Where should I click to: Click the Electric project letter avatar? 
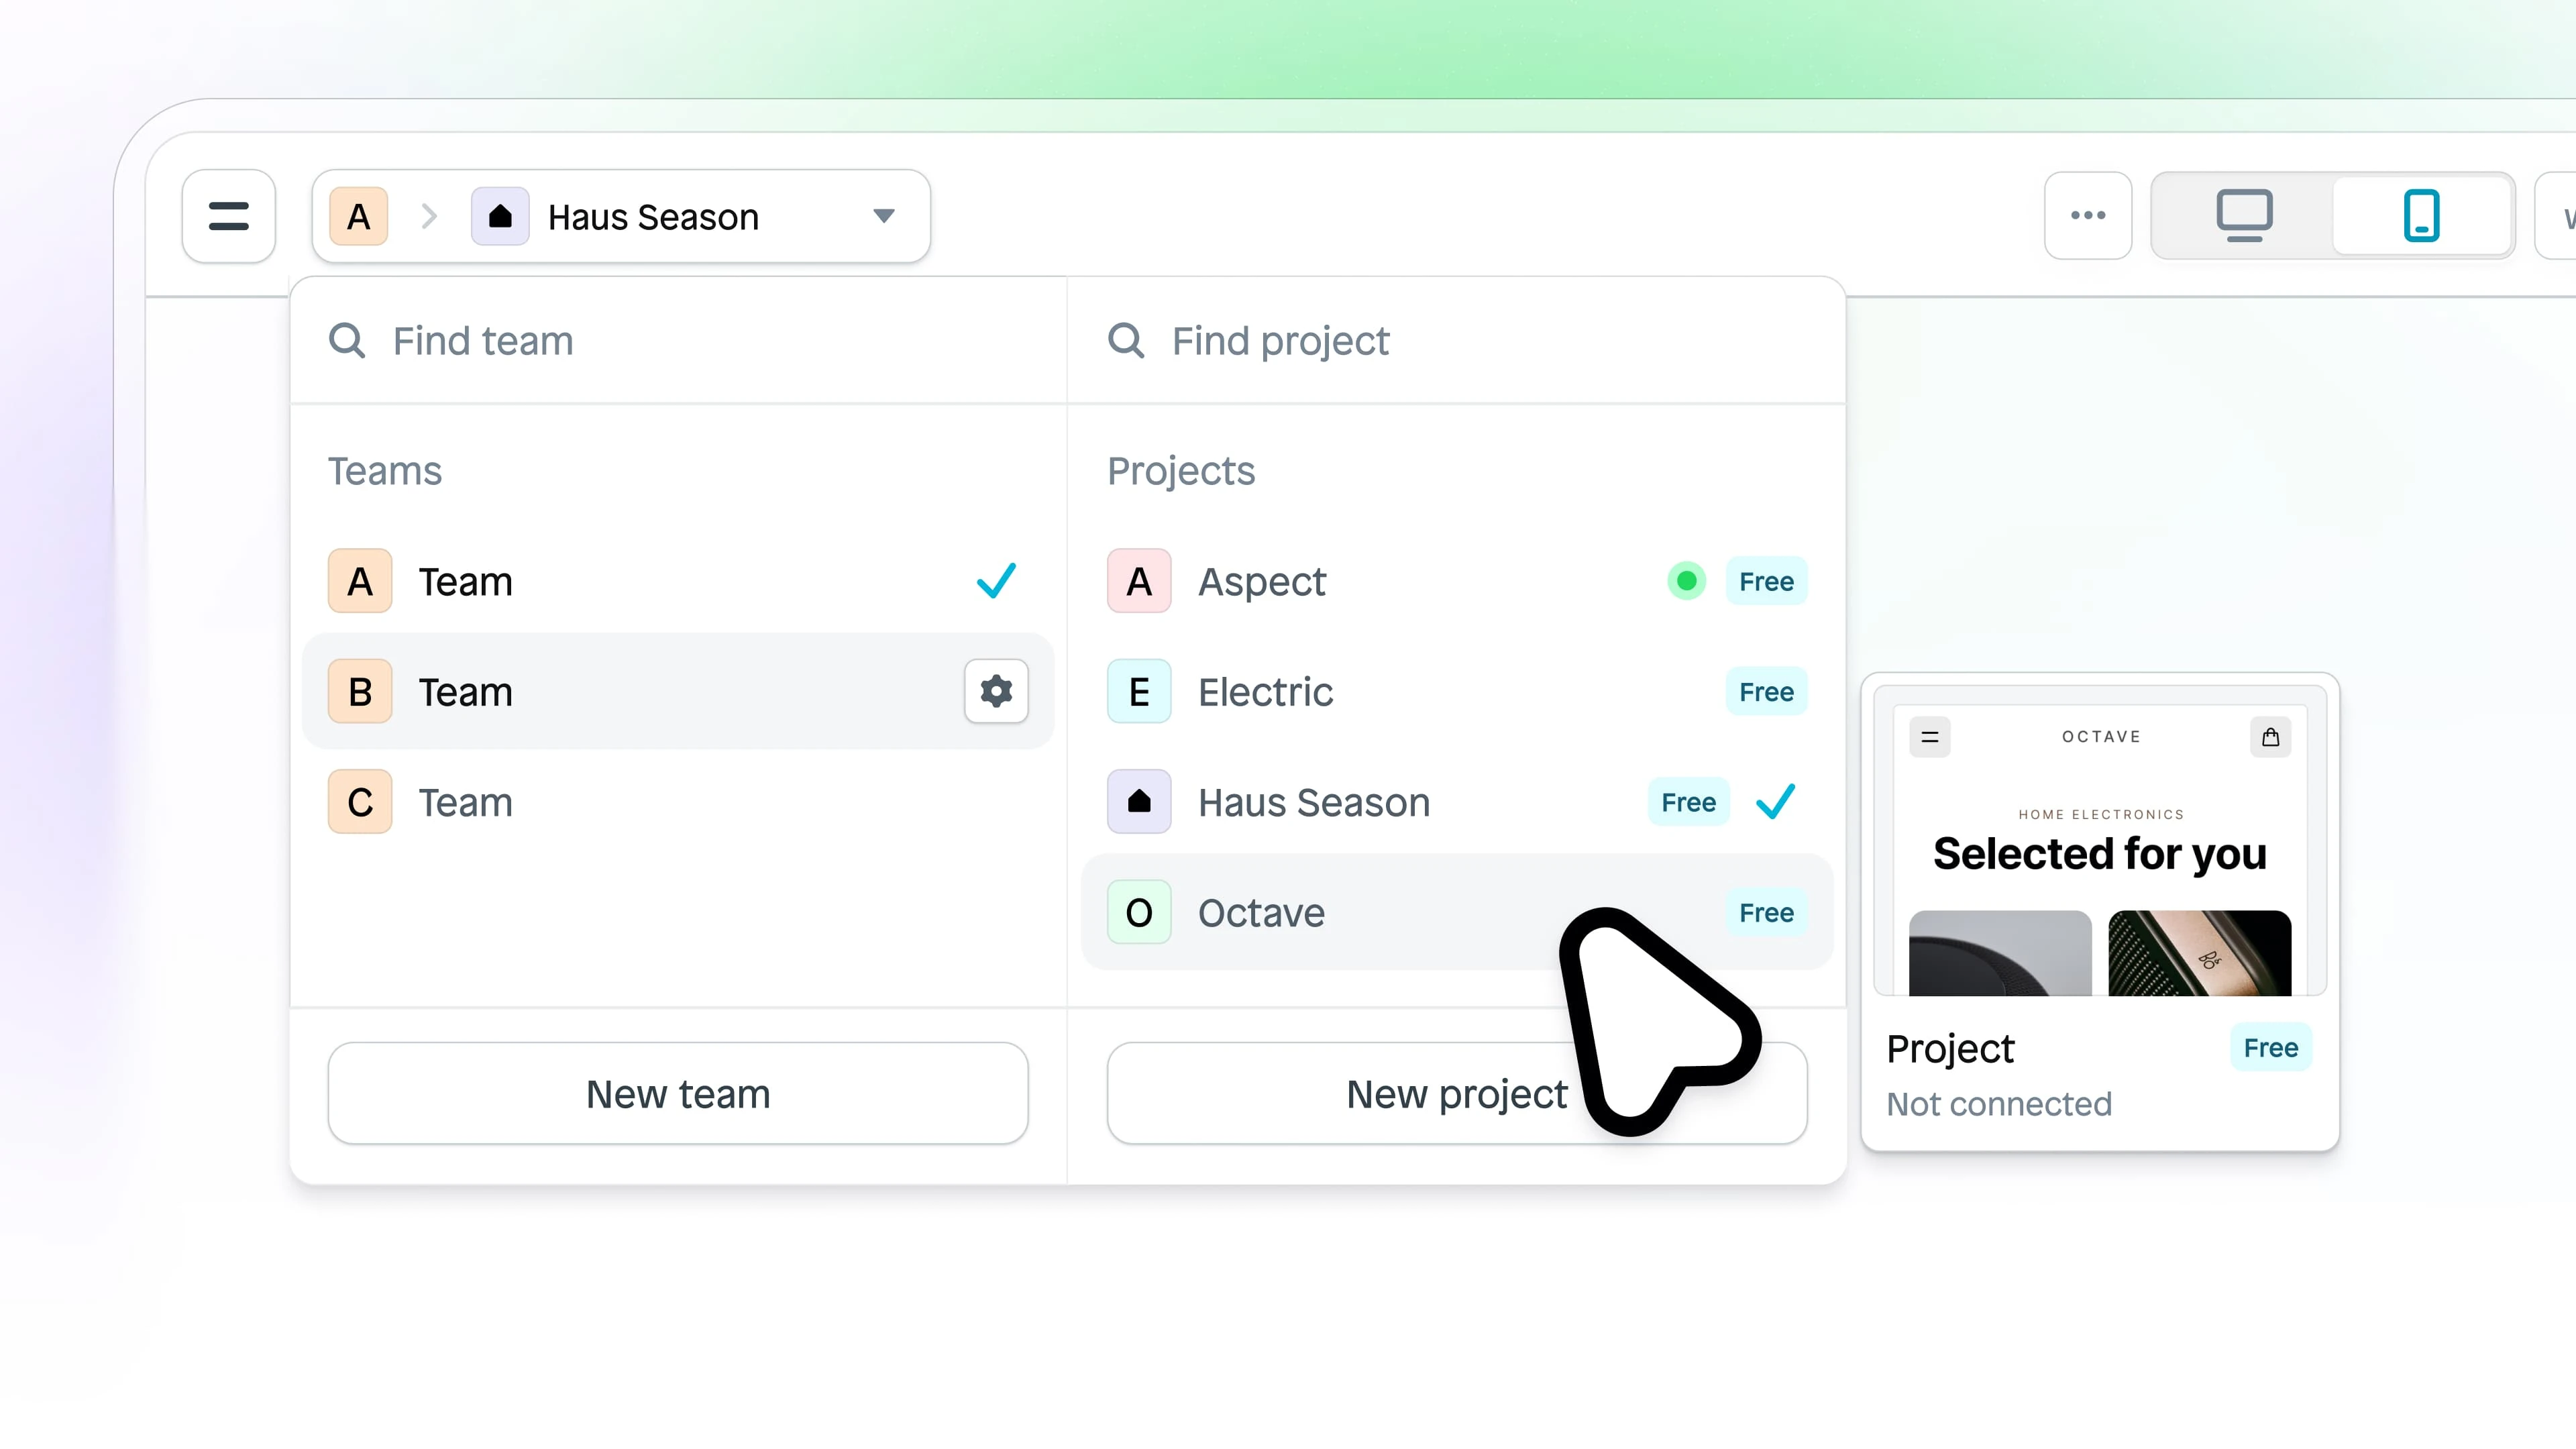coord(1139,691)
